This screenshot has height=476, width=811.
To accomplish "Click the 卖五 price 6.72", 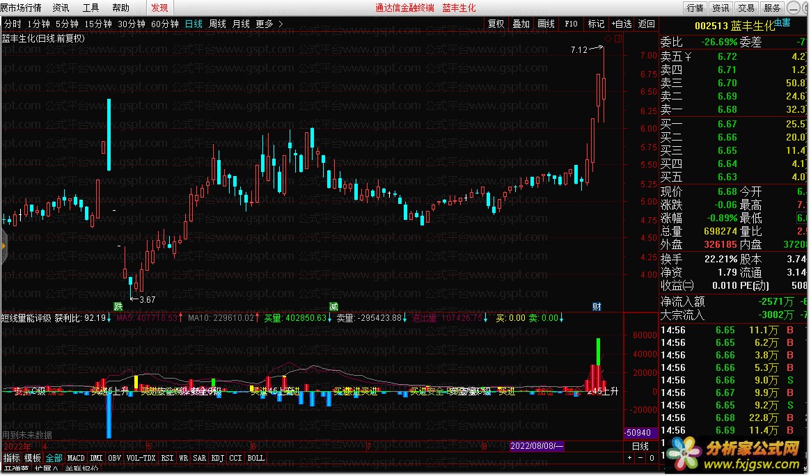I will click(x=727, y=56).
